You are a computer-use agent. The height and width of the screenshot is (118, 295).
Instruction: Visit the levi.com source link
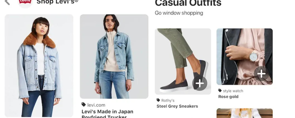tap(96, 105)
